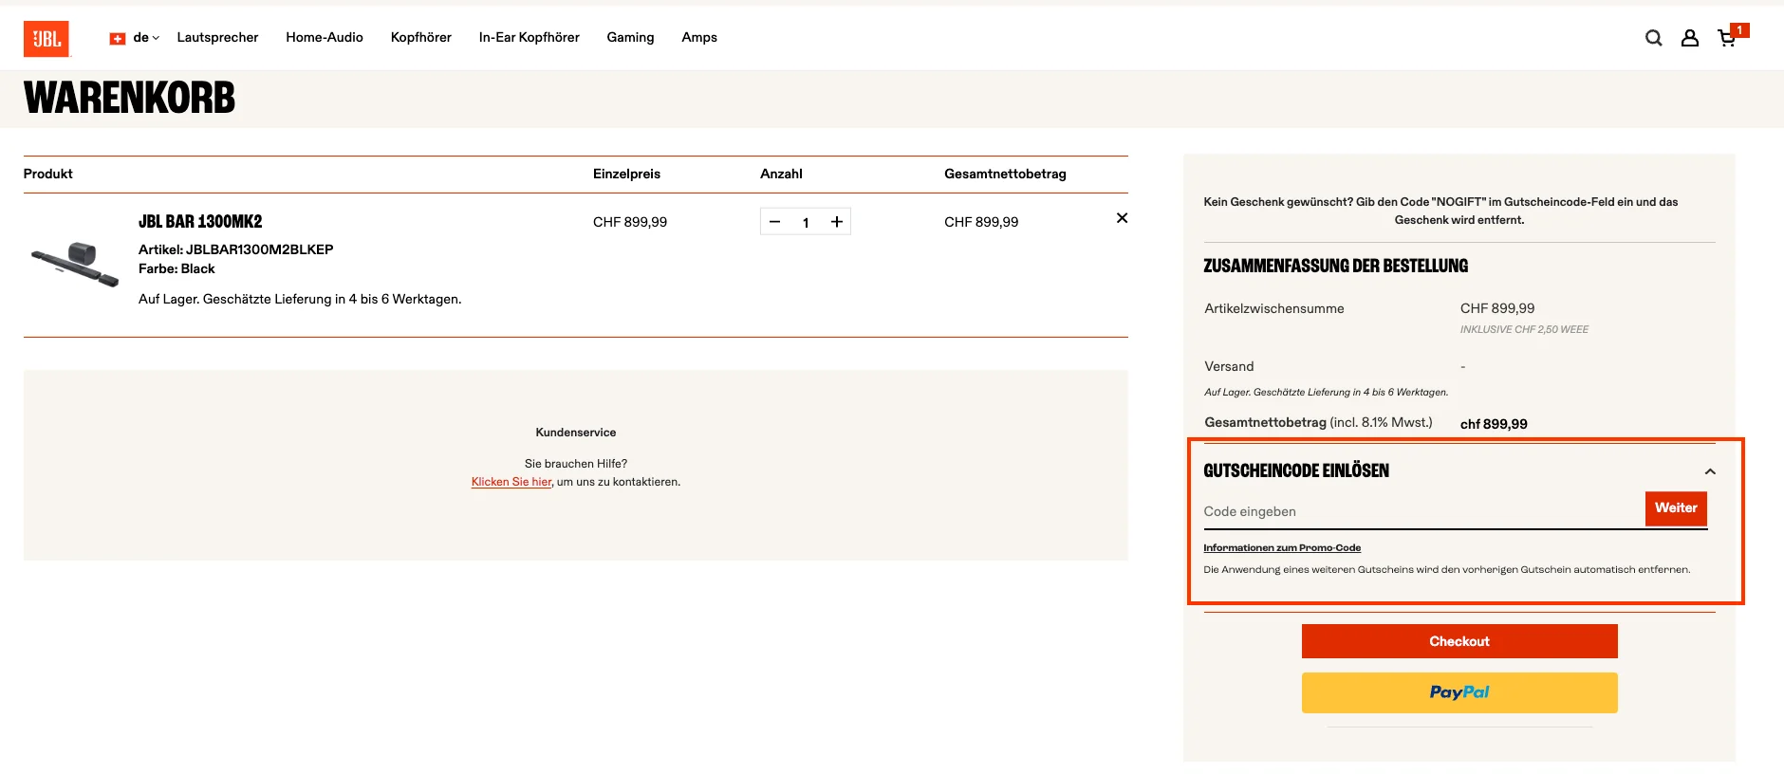This screenshot has height=774, width=1784.
Task: Open the Home-Audio menu
Action: pyautogui.click(x=325, y=38)
